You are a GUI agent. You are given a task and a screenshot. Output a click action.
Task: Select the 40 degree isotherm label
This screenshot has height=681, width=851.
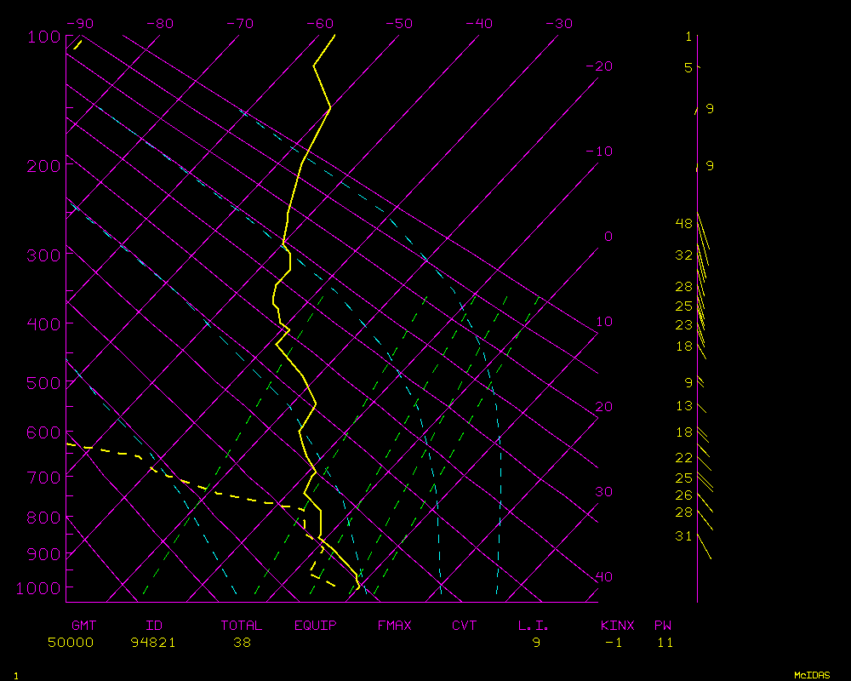click(603, 577)
